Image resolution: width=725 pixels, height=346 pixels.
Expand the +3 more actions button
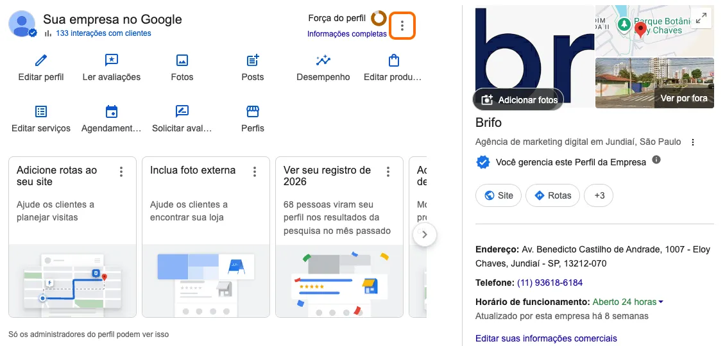(599, 195)
